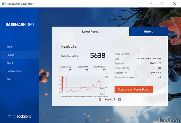Minimize the Basemark Launcher window
181x123 pixels.
(x=151, y=4)
